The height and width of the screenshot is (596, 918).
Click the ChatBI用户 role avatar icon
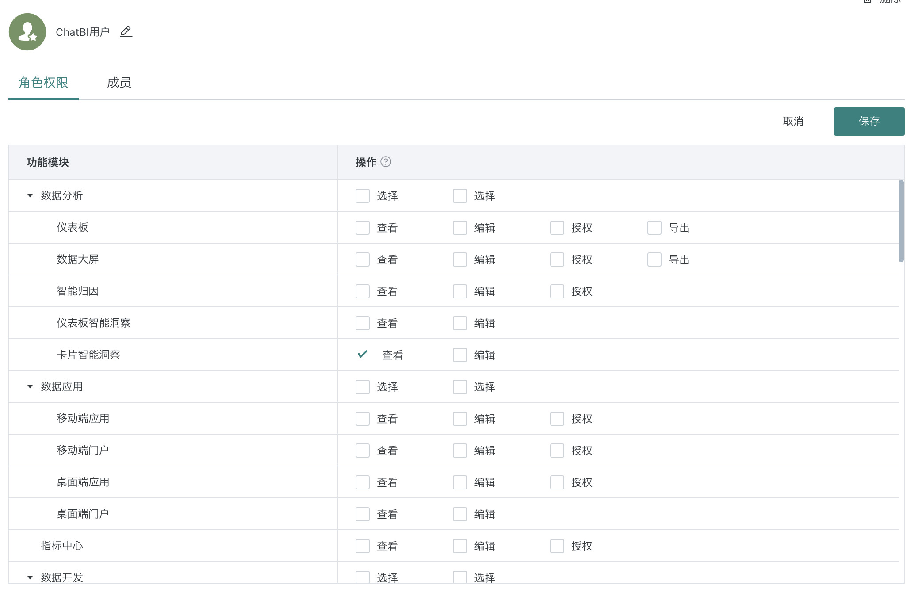(27, 32)
